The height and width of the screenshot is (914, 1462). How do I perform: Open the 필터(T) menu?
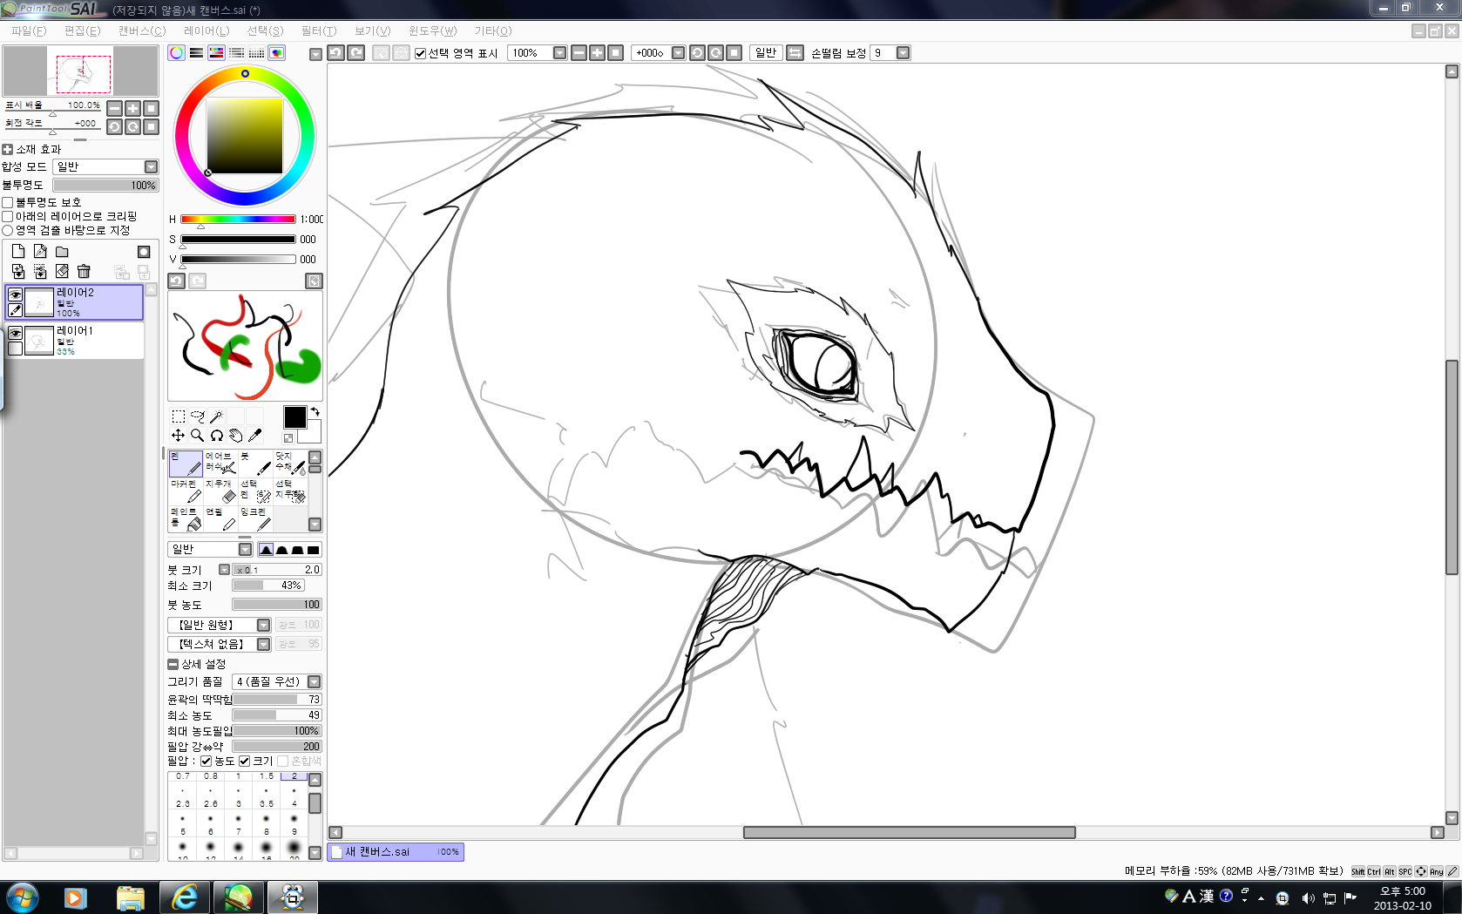pos(318,30)
